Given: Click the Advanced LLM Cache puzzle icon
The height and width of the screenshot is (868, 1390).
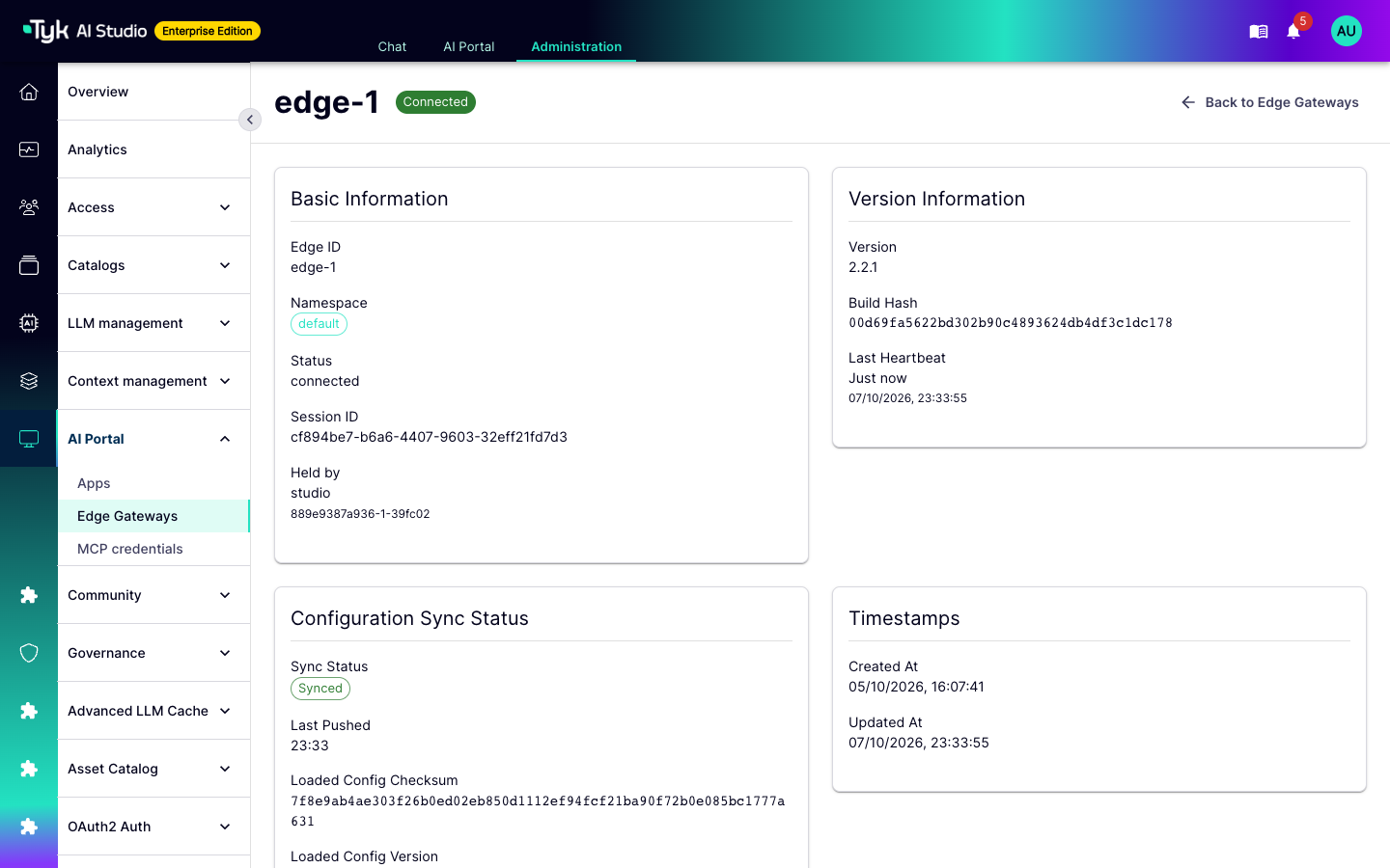Looking at the screenshot, I should (x=29, y=711).
